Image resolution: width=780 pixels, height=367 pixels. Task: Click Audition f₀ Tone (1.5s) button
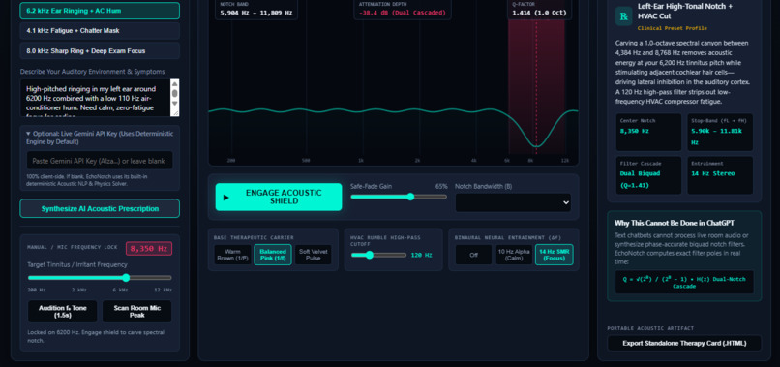pyautogui.click(x=62, y=311)
